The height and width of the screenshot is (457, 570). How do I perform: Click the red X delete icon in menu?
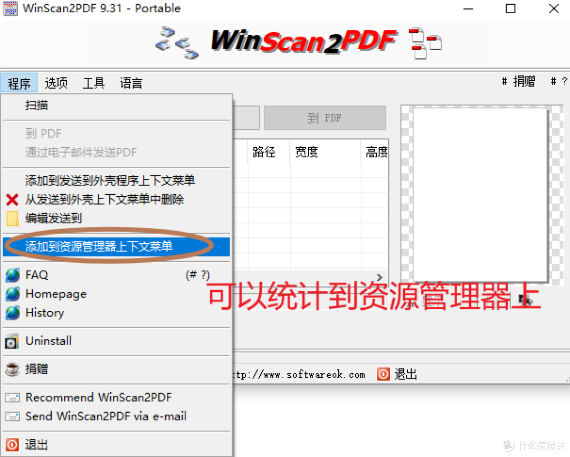click(12, 199)
